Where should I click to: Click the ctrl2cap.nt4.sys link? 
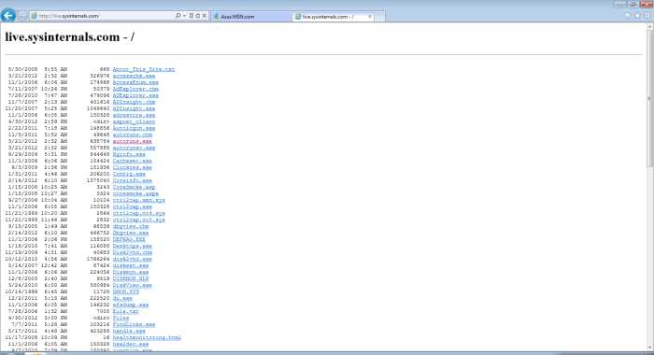[x=139, y=213]
